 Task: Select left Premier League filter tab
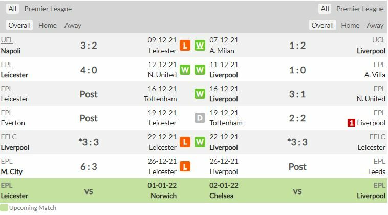[48, 9]
